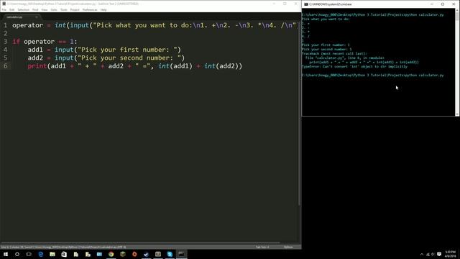Minimize the cmd.exe window
460x259 pixels.
(x=432, y=4)
